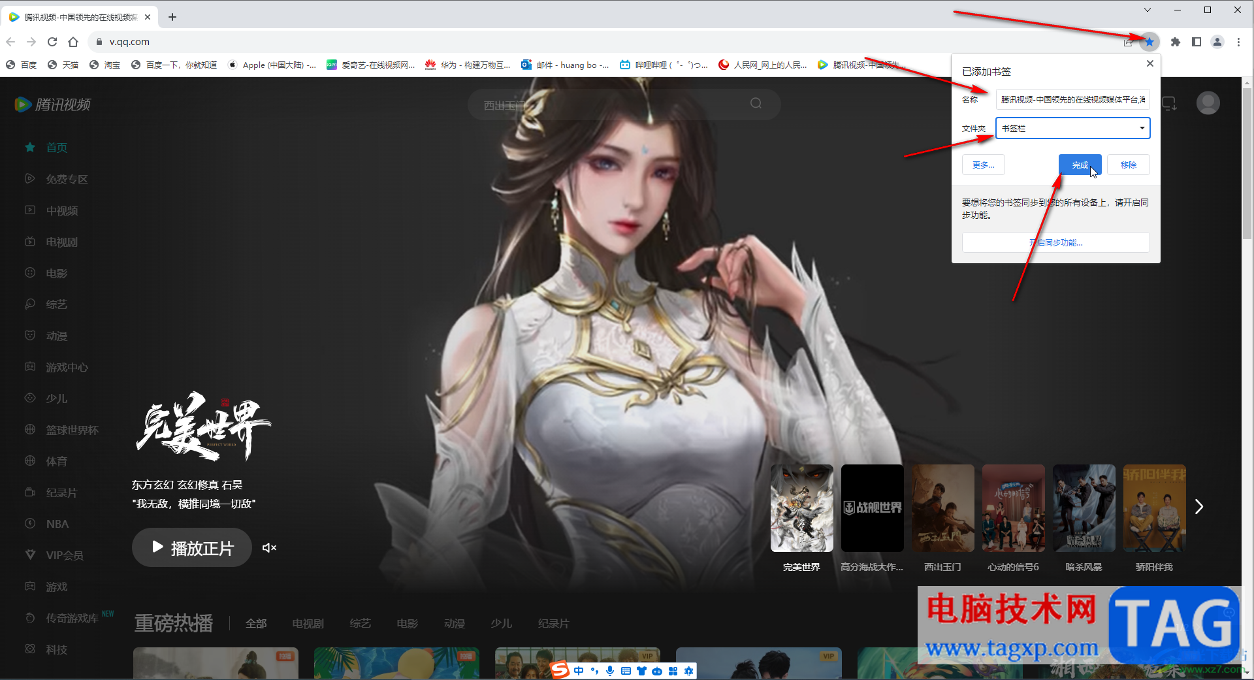Switch to the 全部 tab under 重磅热播
1254x680 pixels.
pos(256,624)
